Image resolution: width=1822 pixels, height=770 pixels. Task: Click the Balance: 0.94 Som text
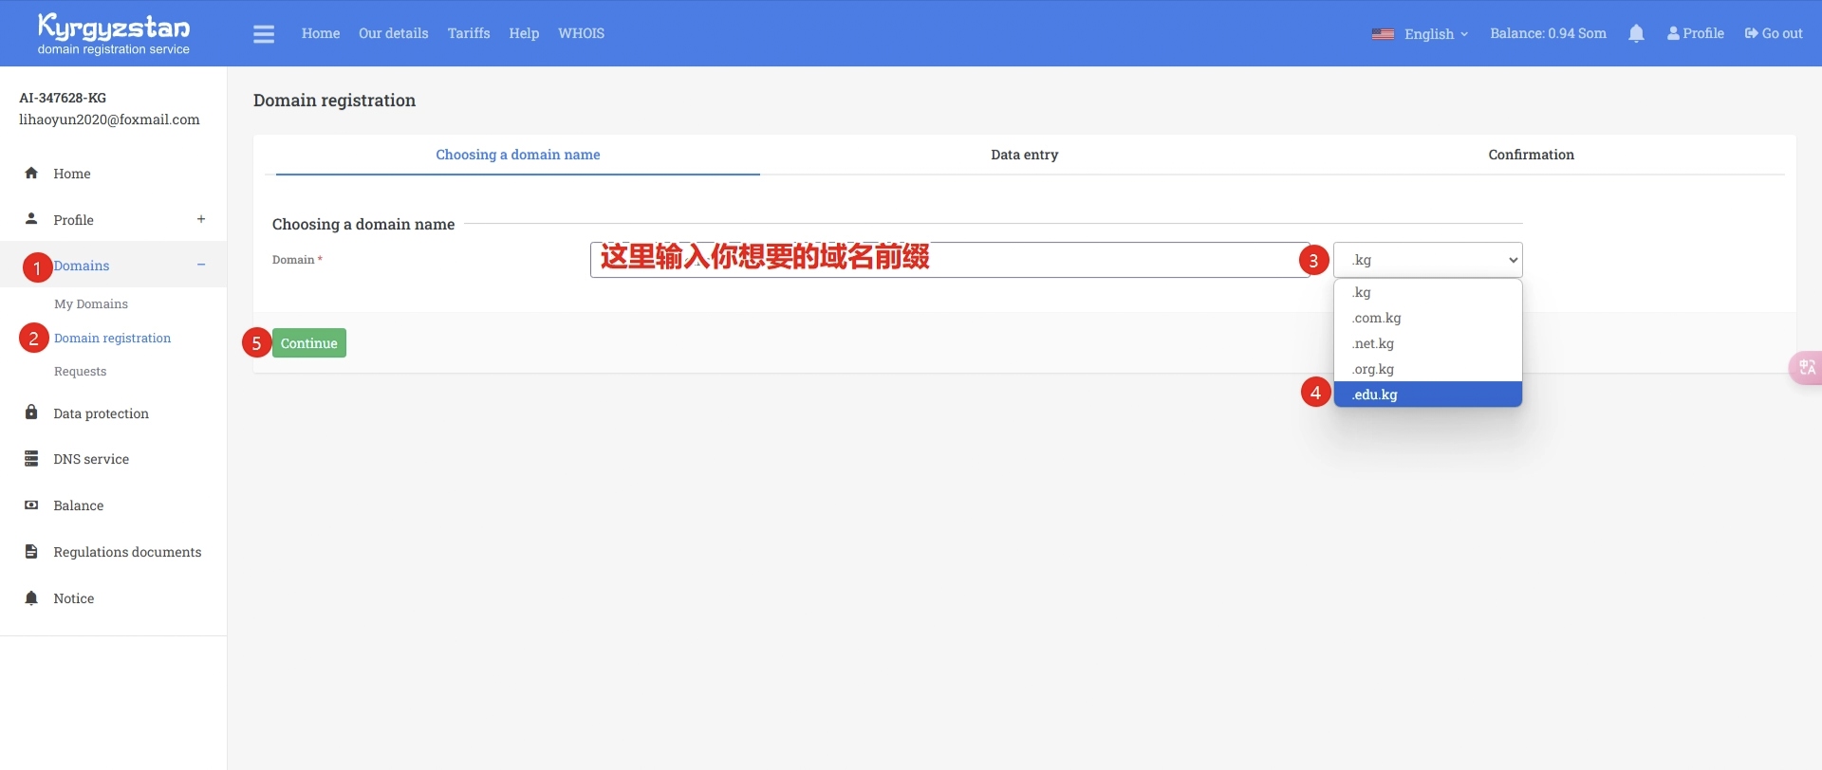(x=1548, y=33)
